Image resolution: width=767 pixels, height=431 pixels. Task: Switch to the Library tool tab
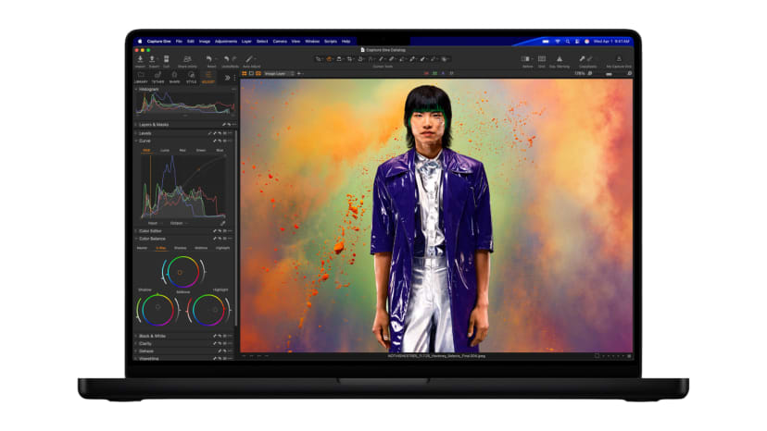[141, 78]
